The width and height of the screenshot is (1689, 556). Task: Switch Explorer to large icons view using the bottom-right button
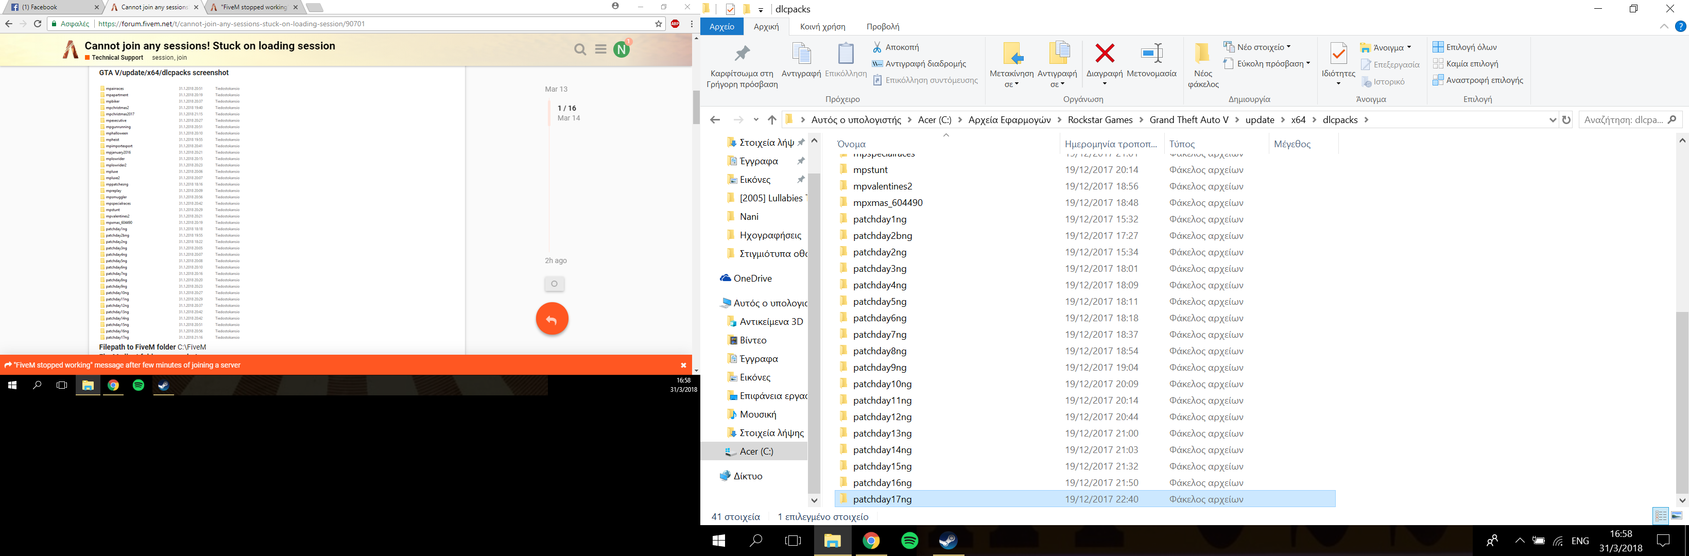pyautogui.click(x=1677, y=516)
